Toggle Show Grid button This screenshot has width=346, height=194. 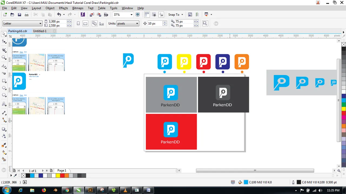[x=154, y=15]
